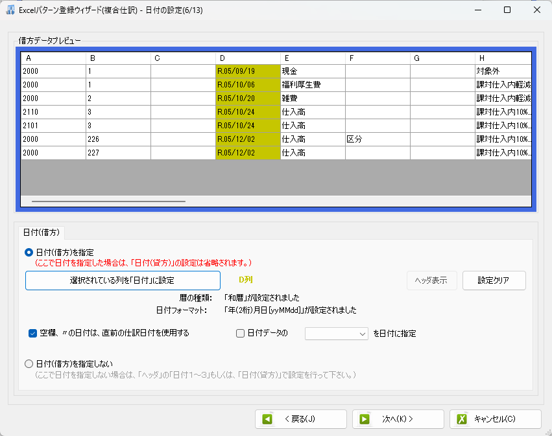
Task: Switch to the 日付(借方) tab
Action: click(38, 231)
